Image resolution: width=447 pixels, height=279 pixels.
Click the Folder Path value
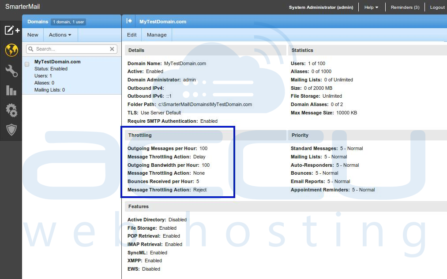click(205, 104)
